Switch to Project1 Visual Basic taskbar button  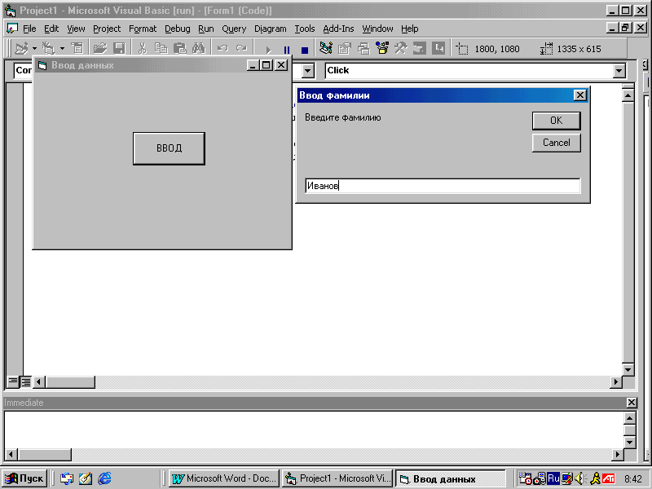(x=337, y=478)
